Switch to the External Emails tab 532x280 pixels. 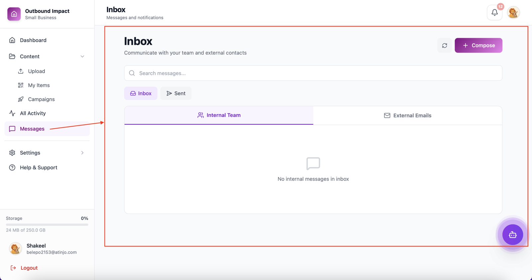coord(407,116)
